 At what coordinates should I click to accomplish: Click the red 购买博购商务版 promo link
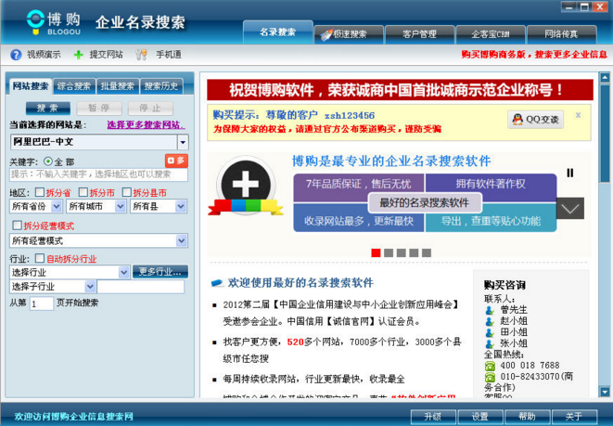point(534,55)
